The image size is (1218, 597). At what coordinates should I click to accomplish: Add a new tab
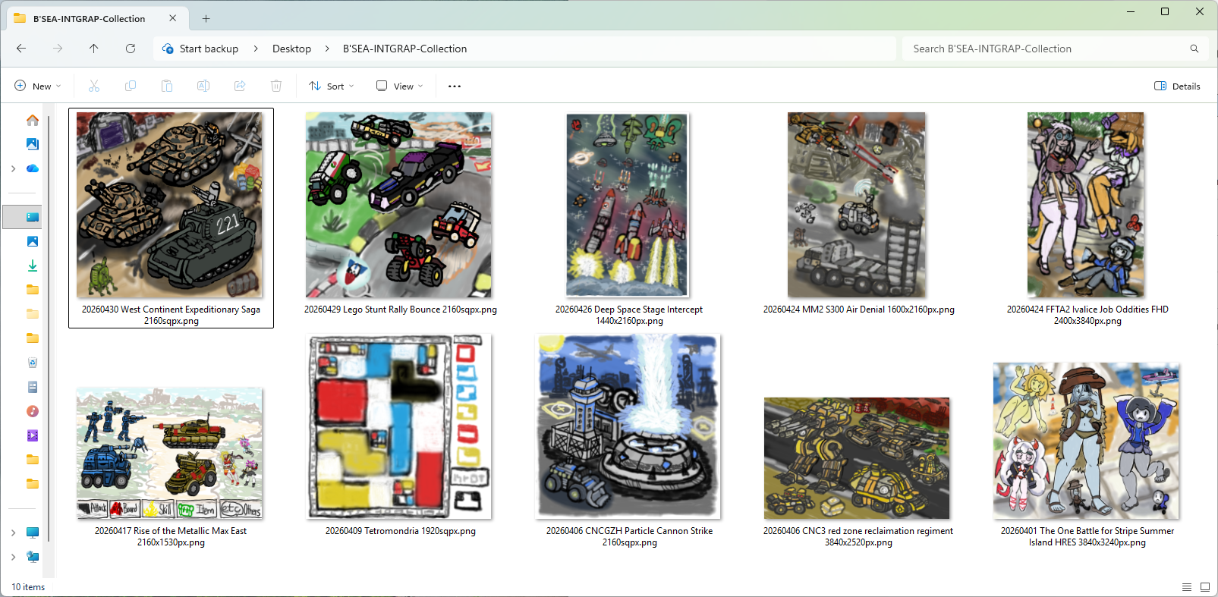coord(206,18)
